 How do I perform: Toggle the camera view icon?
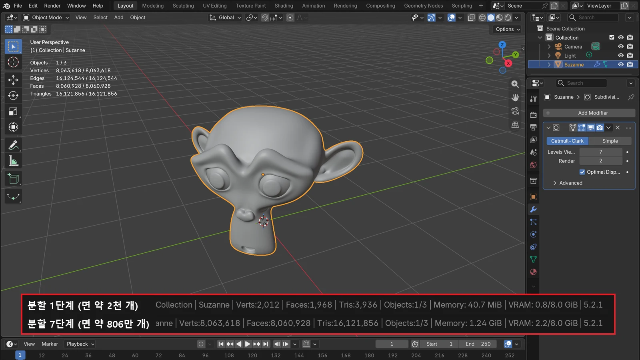coord(515,111)
